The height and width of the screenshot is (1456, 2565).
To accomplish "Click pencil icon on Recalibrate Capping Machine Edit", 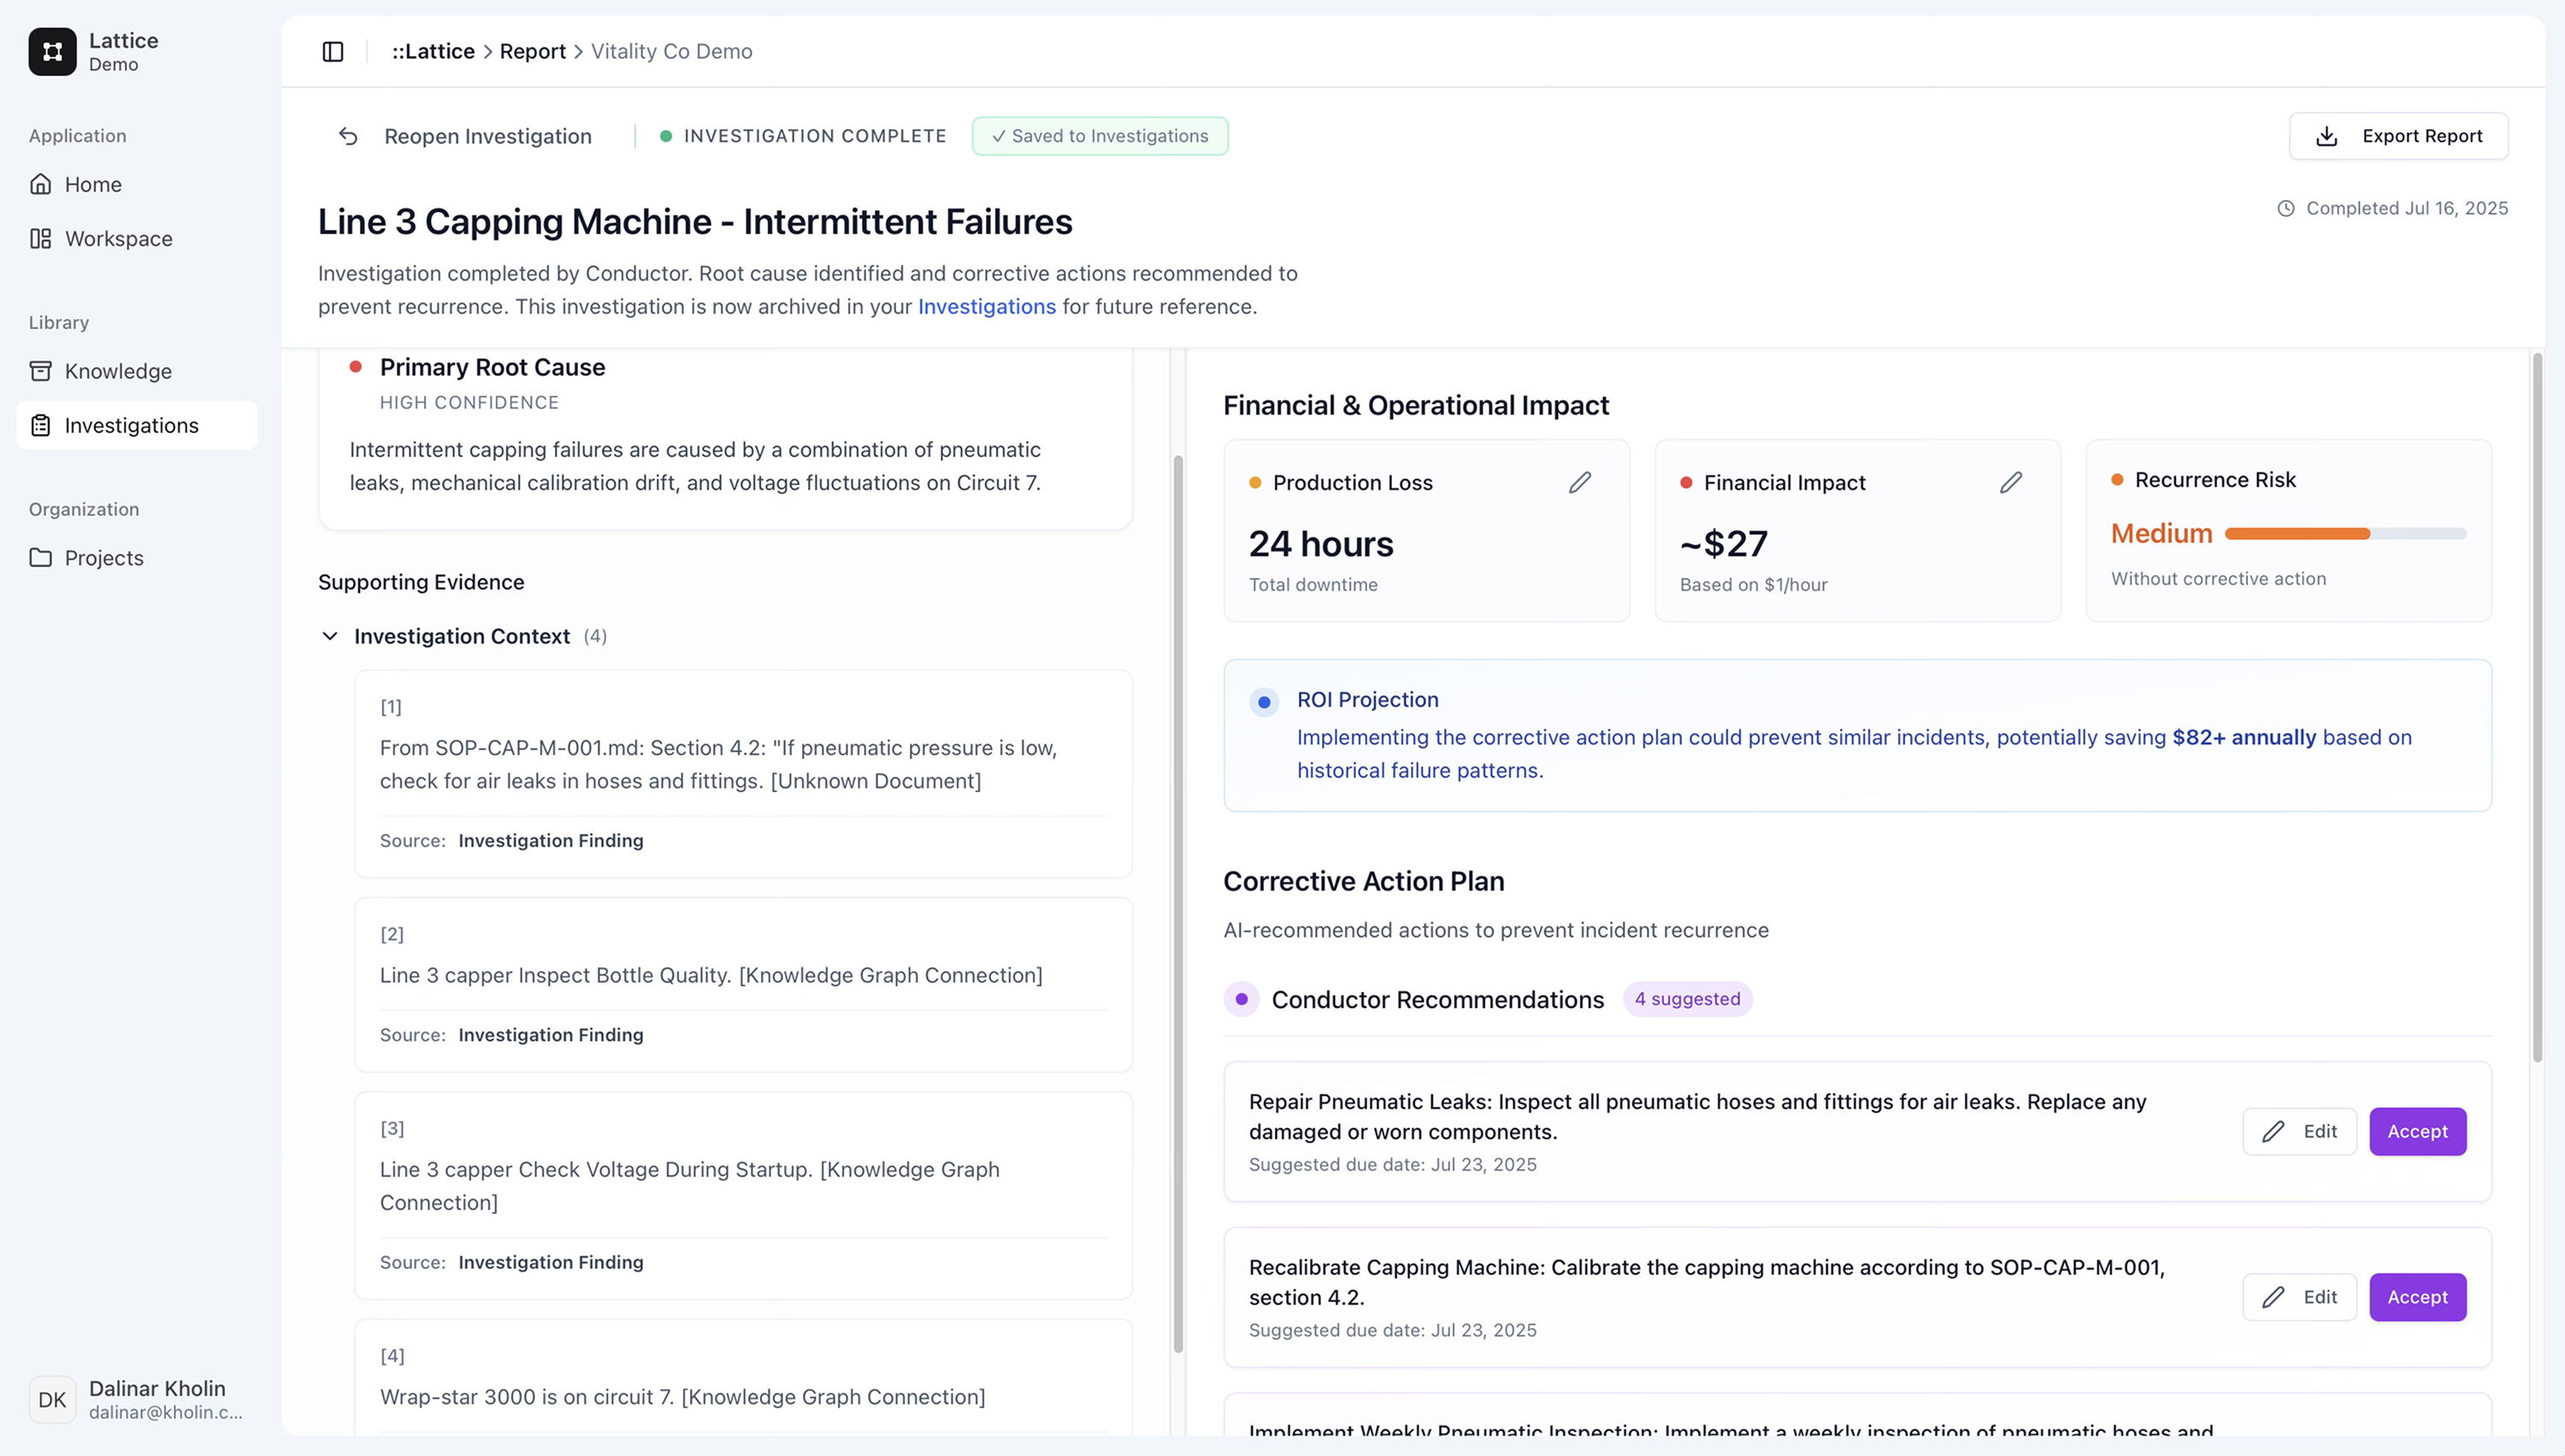I will pyautogui.click(x=2274, y=1297).
